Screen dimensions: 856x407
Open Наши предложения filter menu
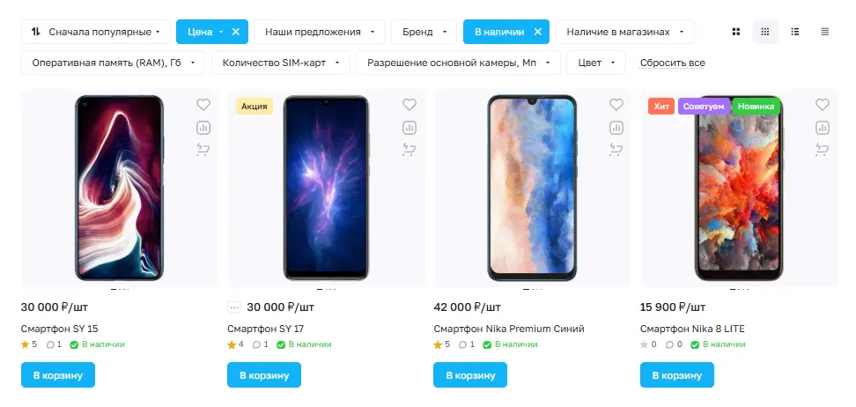tap(320, 32)
